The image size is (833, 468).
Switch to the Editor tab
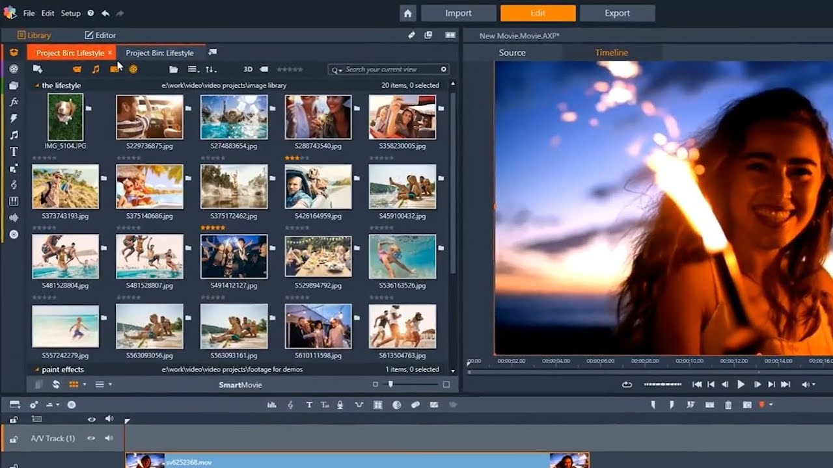[x=100, y=35]
